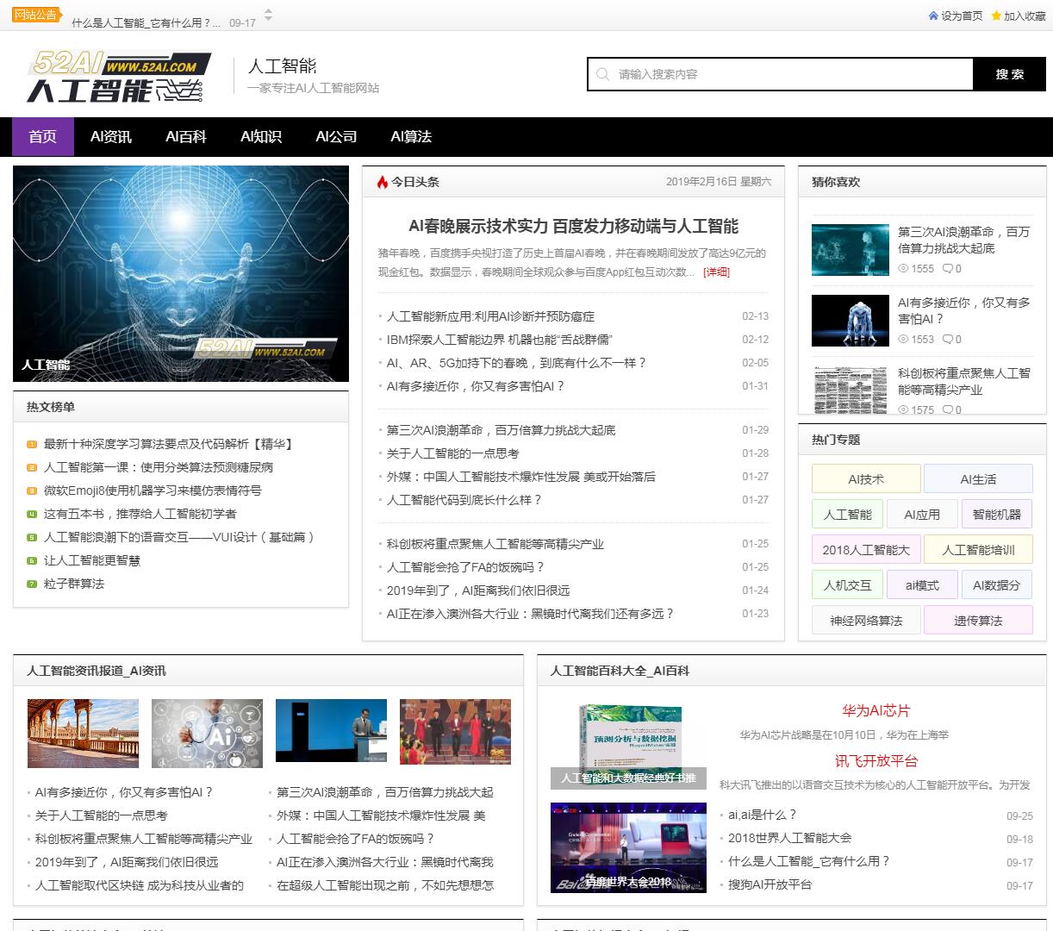Open the gala performers thumbnail in AI资讯

(x=456, y=732)
